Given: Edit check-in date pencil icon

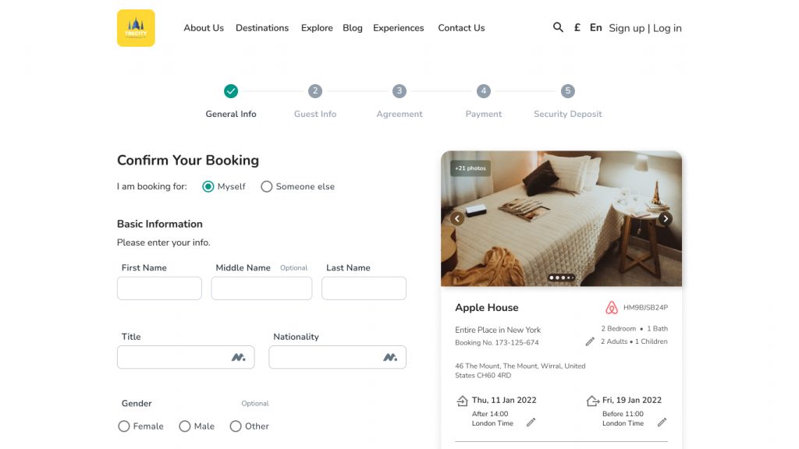Looking at the screenshot, I should point(531,422).
